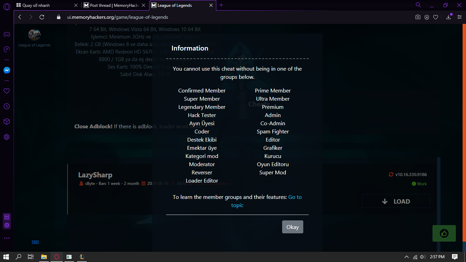Click the Okay button in Information dialog
The image size is (466, 262).
pyautogui.click(x=292, y=227)
